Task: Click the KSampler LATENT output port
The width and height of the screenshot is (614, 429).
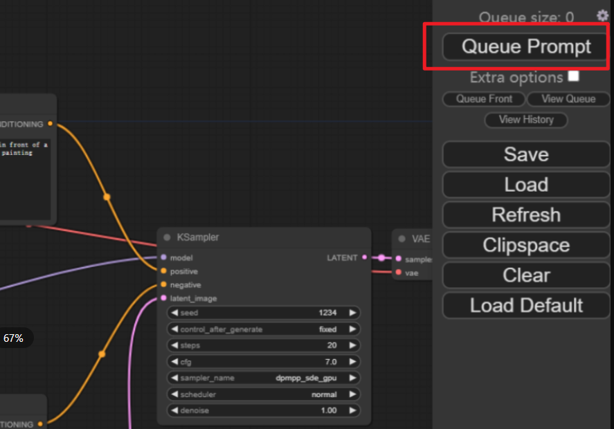Action: (x=365, y=258)
